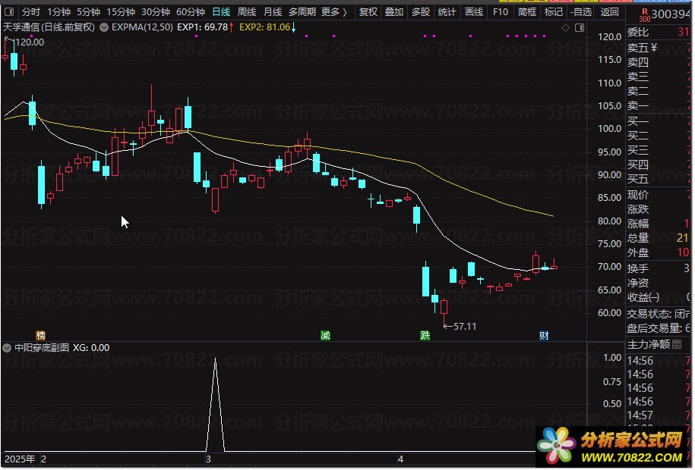Click the 委比 row in quote panel
The width and height of the screenshot is (695, 470).
coord(659,32)
